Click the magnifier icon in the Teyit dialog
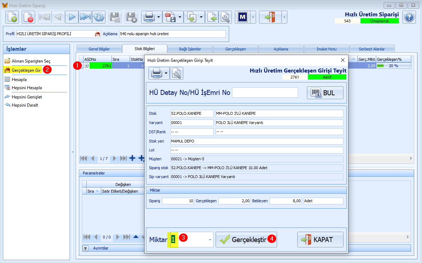 point(177,73)
